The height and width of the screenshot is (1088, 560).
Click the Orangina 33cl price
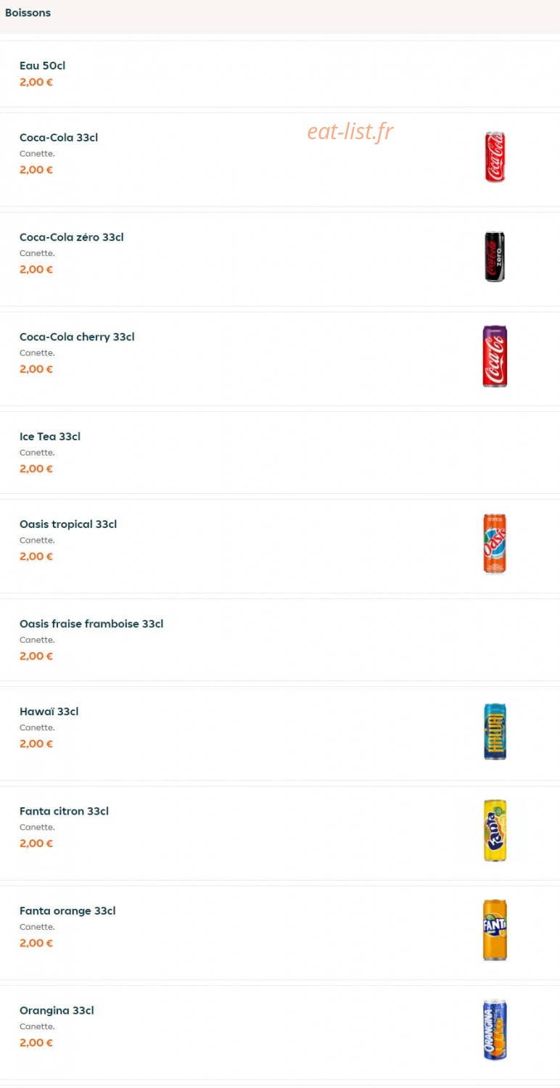point(36,1042)
